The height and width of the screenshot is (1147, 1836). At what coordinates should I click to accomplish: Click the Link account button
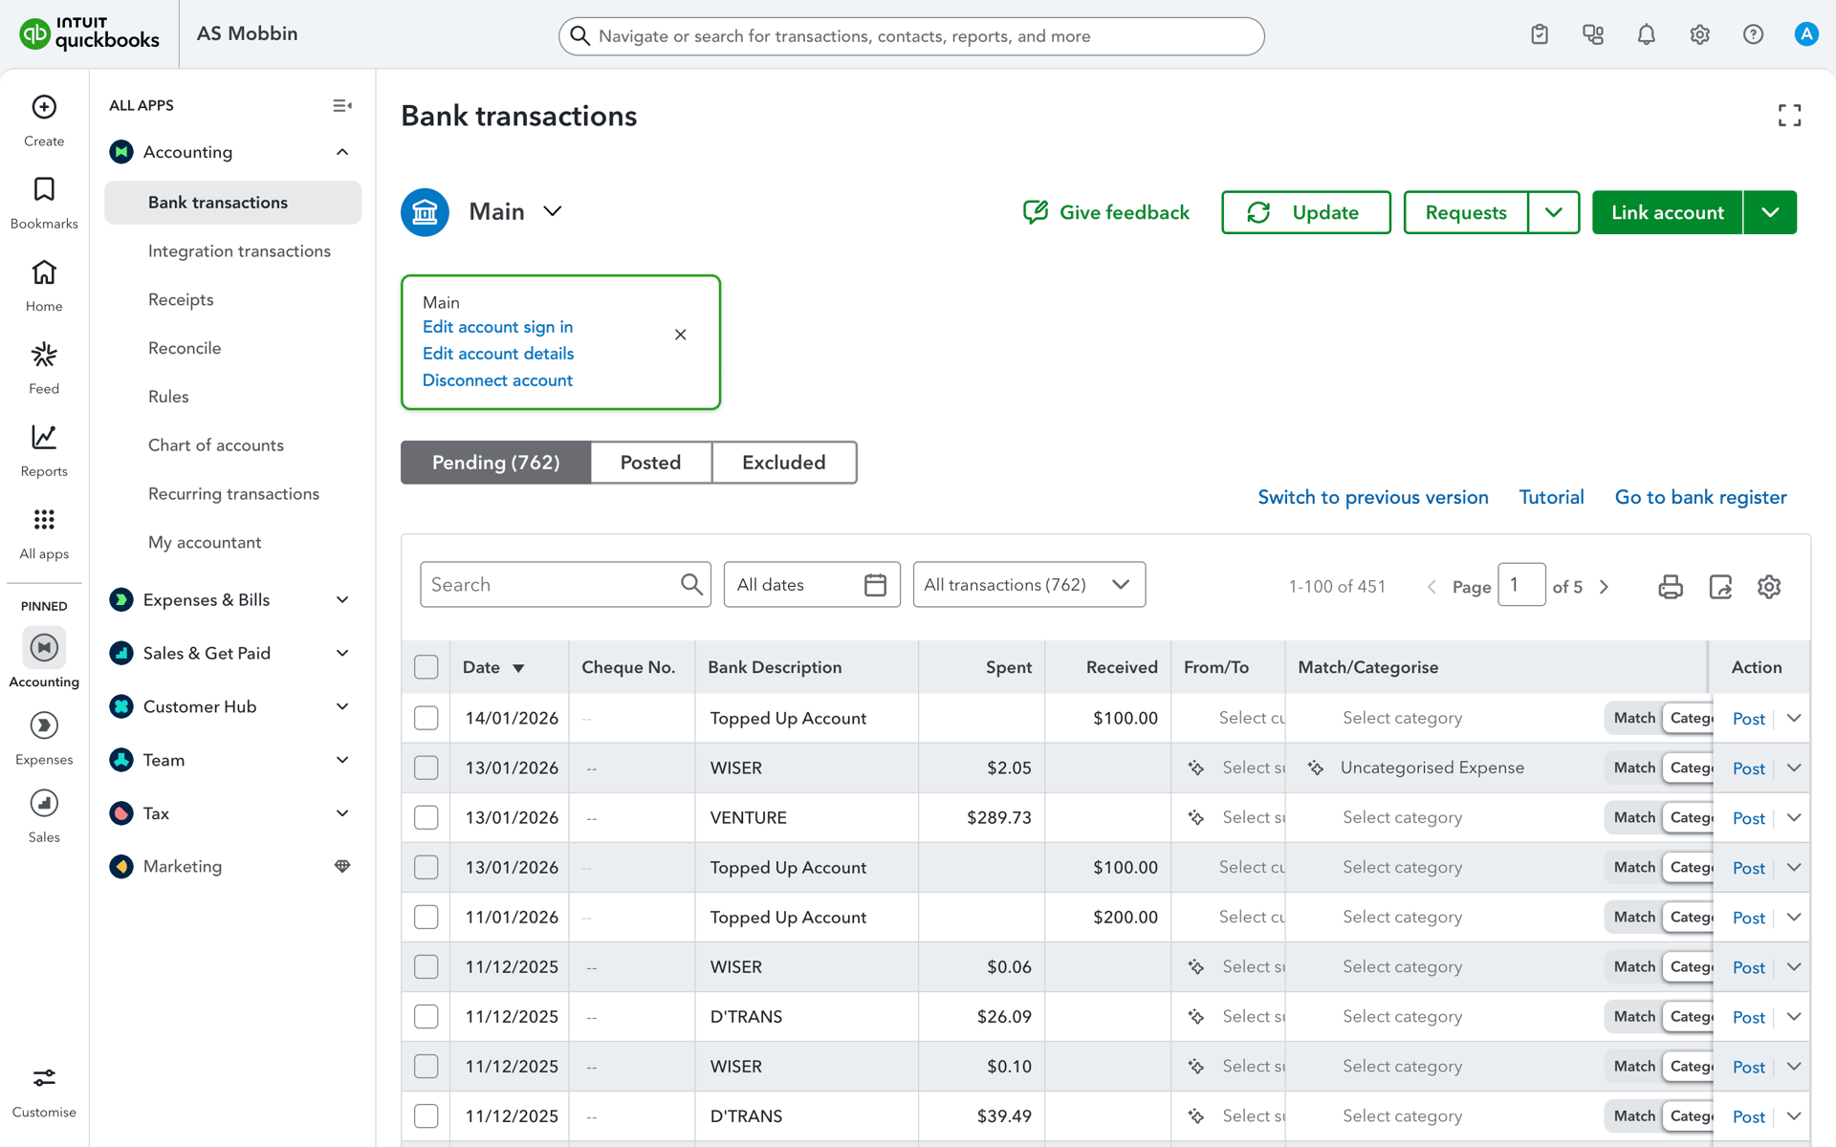1668,212
